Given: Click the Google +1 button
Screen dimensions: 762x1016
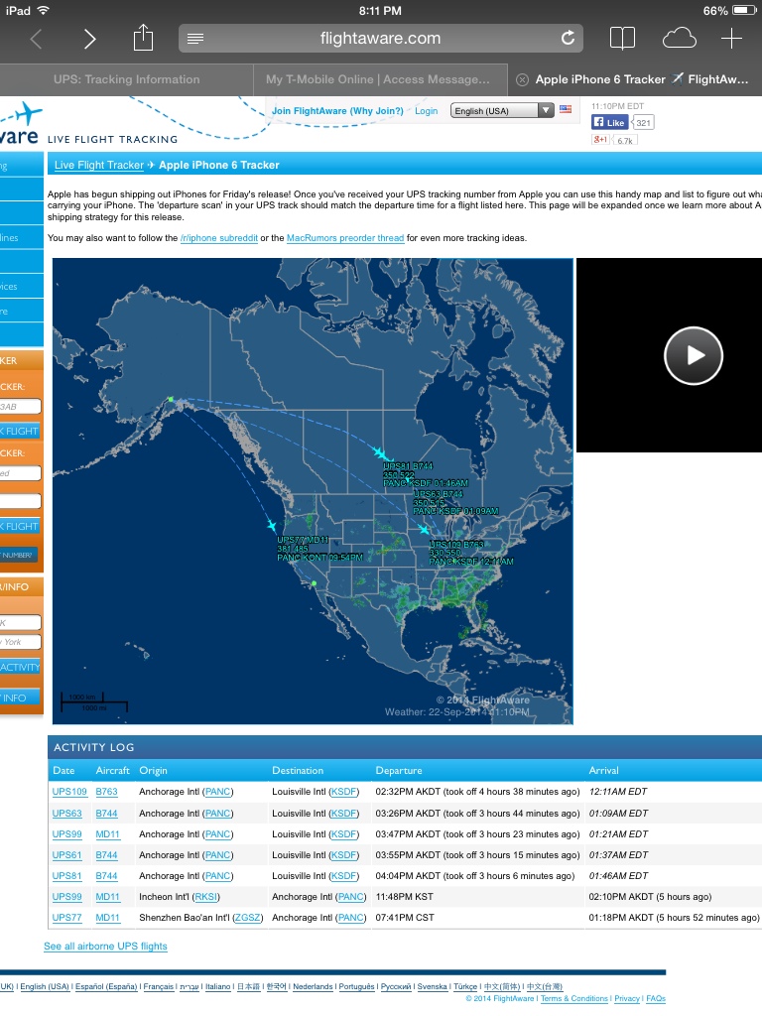Looking at the screenshot, I should pyautogui.click(x=600, y=140).
